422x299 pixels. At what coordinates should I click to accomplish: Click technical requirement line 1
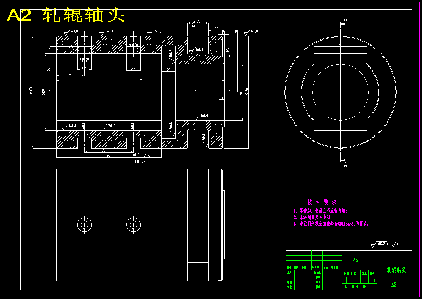point(320,210)
